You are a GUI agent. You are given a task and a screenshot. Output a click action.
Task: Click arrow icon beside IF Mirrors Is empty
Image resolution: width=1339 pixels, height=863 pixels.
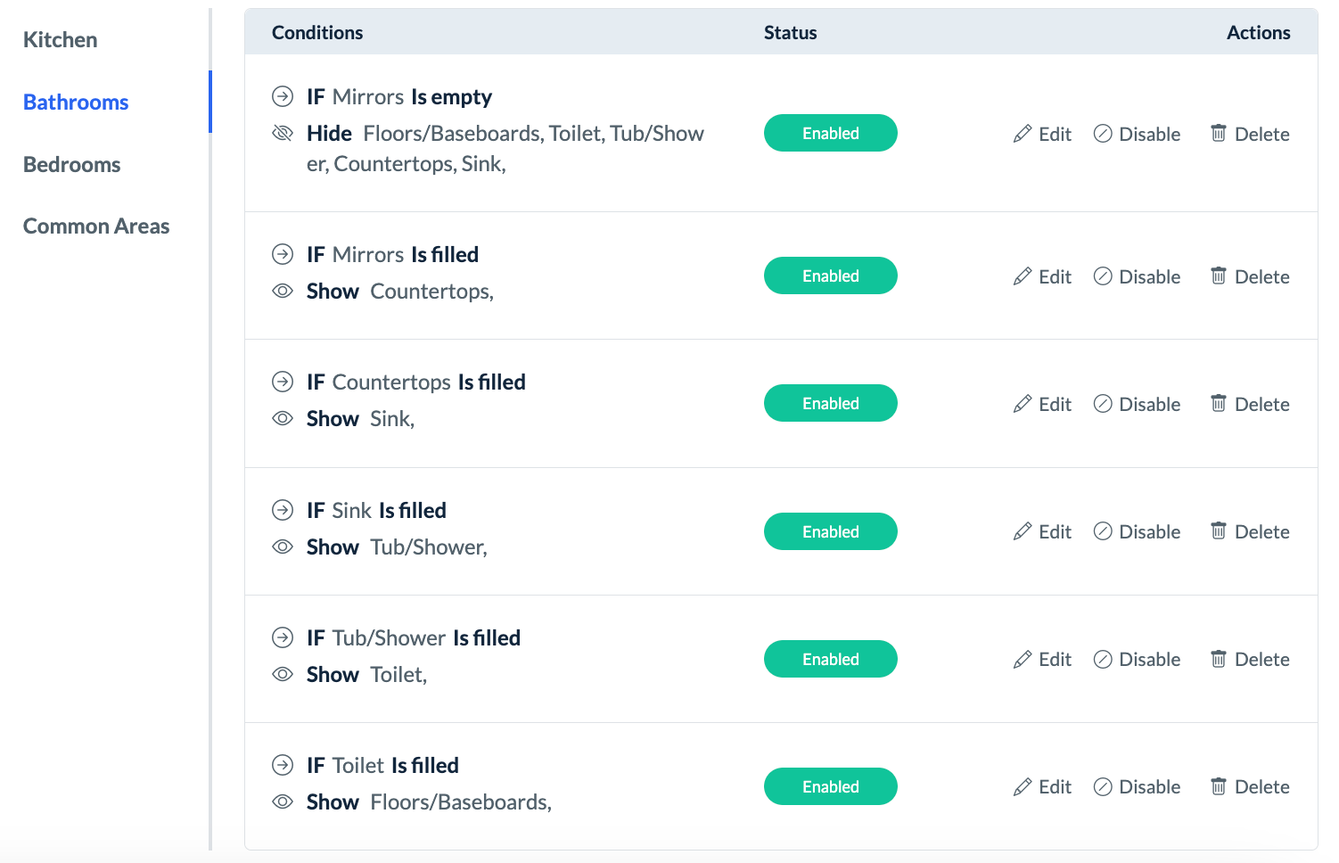click(283, 96)
